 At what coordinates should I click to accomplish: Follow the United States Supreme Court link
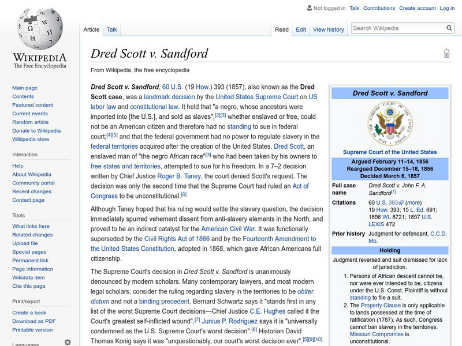click(256, 97)
